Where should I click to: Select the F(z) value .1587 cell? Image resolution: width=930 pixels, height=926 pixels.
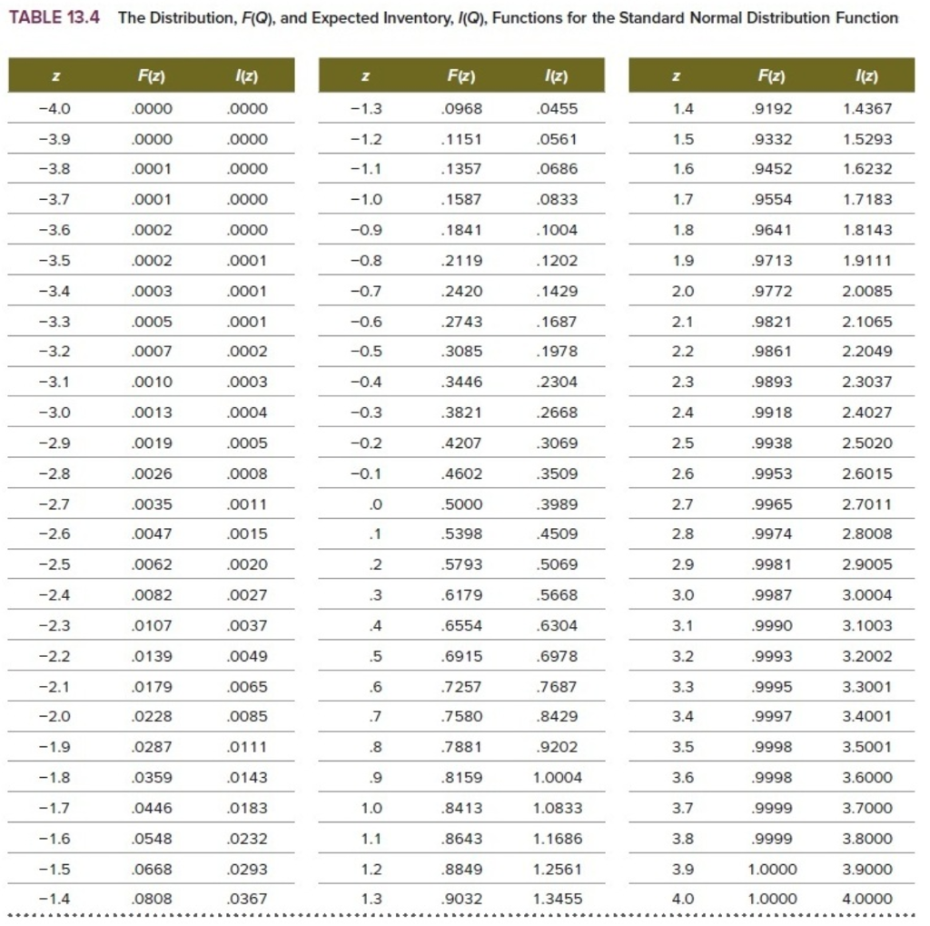click(x=461, y=199)
